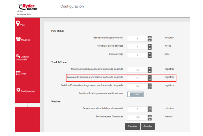Click the Cambiar Contraseña key icon
Screen dimensions: 203x136
click(18, 56)
